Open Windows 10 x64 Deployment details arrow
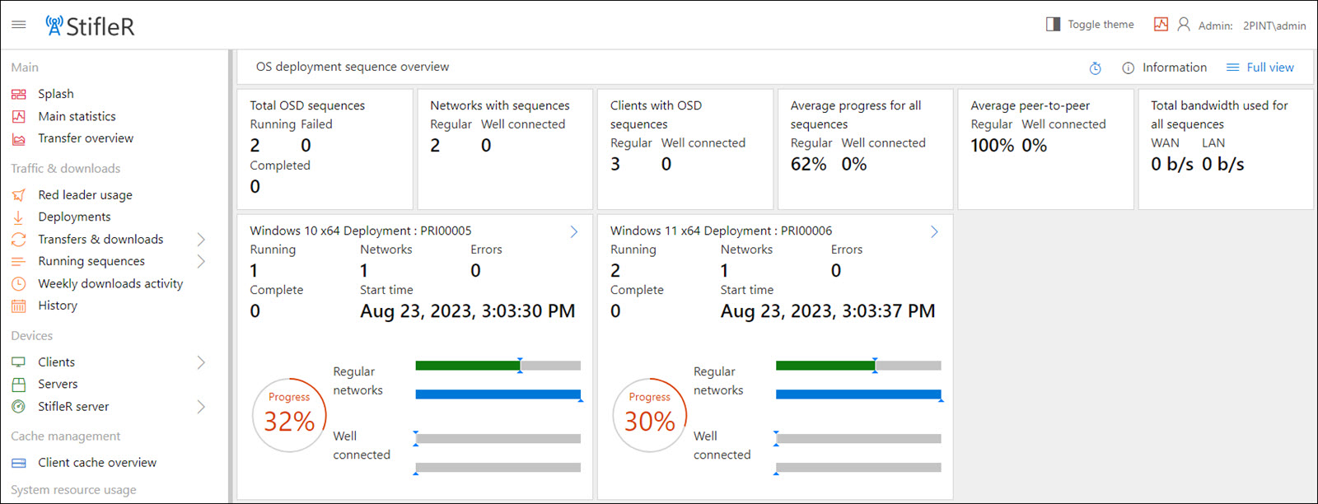This screenshot has width=1318, height=504. click(x=574, y=232)
